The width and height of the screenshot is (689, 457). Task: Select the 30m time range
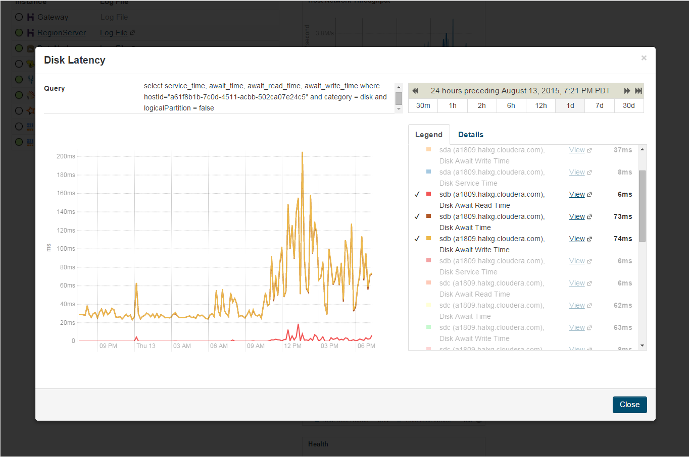(x=423, y=105)
